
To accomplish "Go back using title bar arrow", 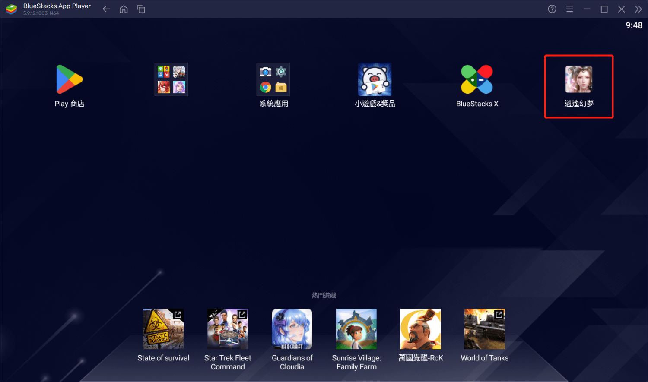I will click(x=107, y=9).
